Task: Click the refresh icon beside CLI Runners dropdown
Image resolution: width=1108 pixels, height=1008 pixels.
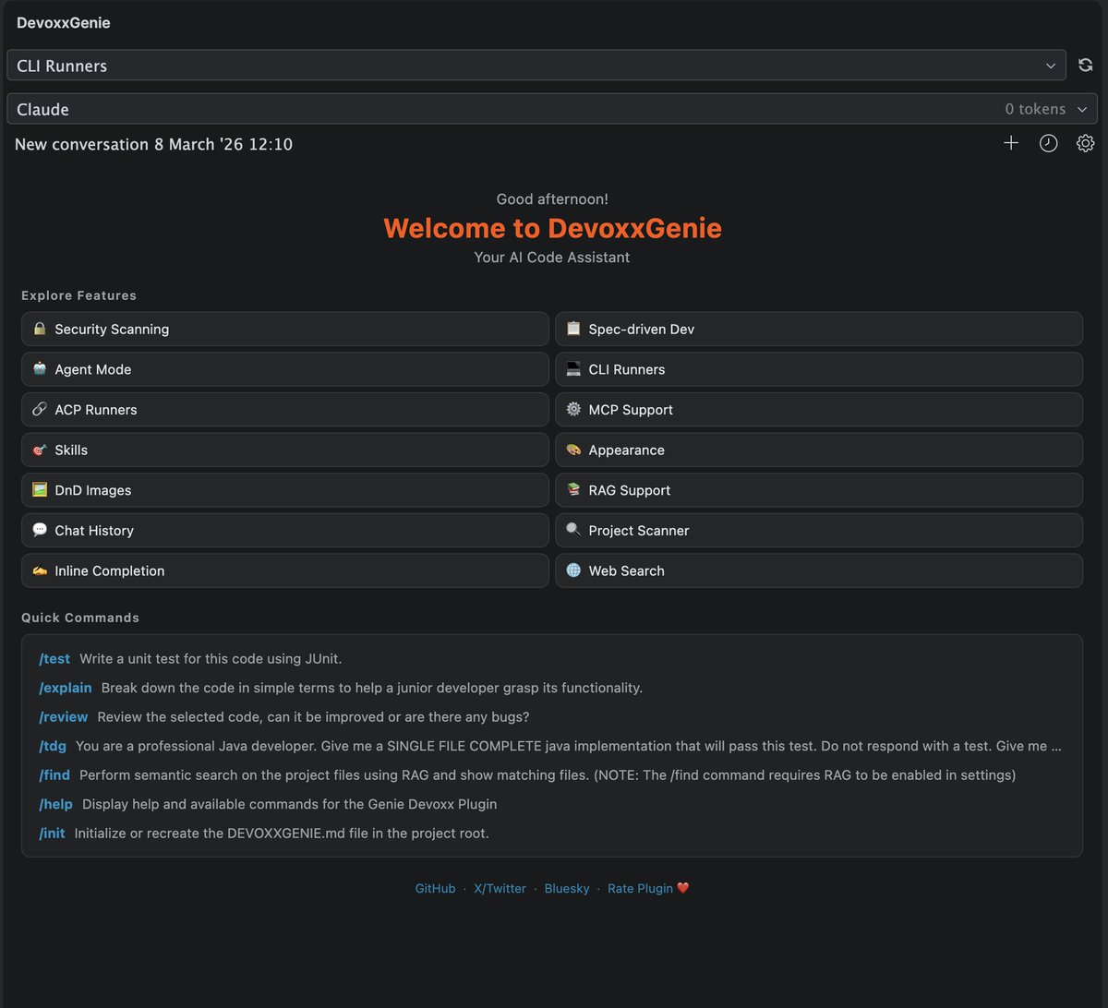Action: coord(1086,66)
